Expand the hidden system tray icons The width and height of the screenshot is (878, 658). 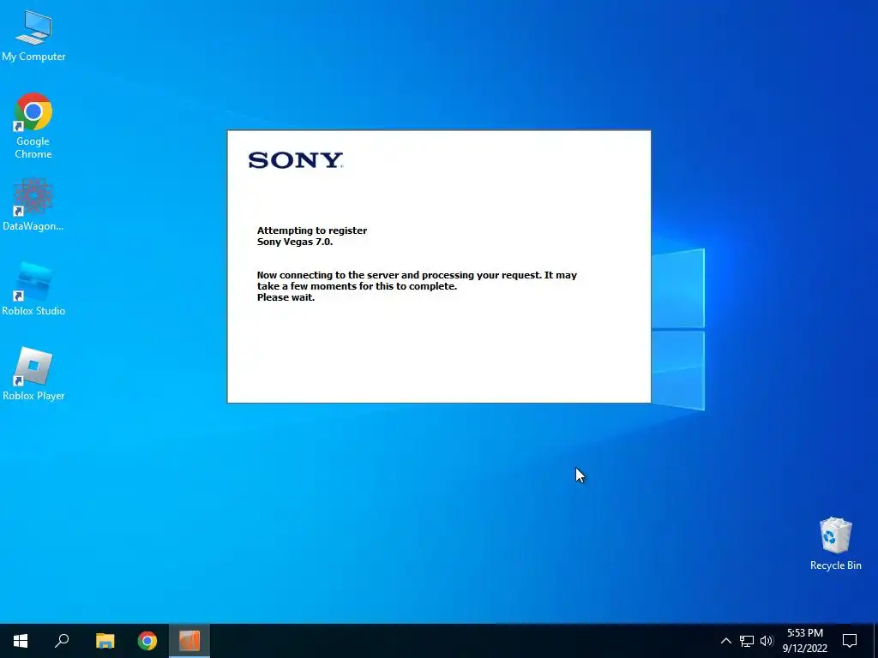(725, 641)
